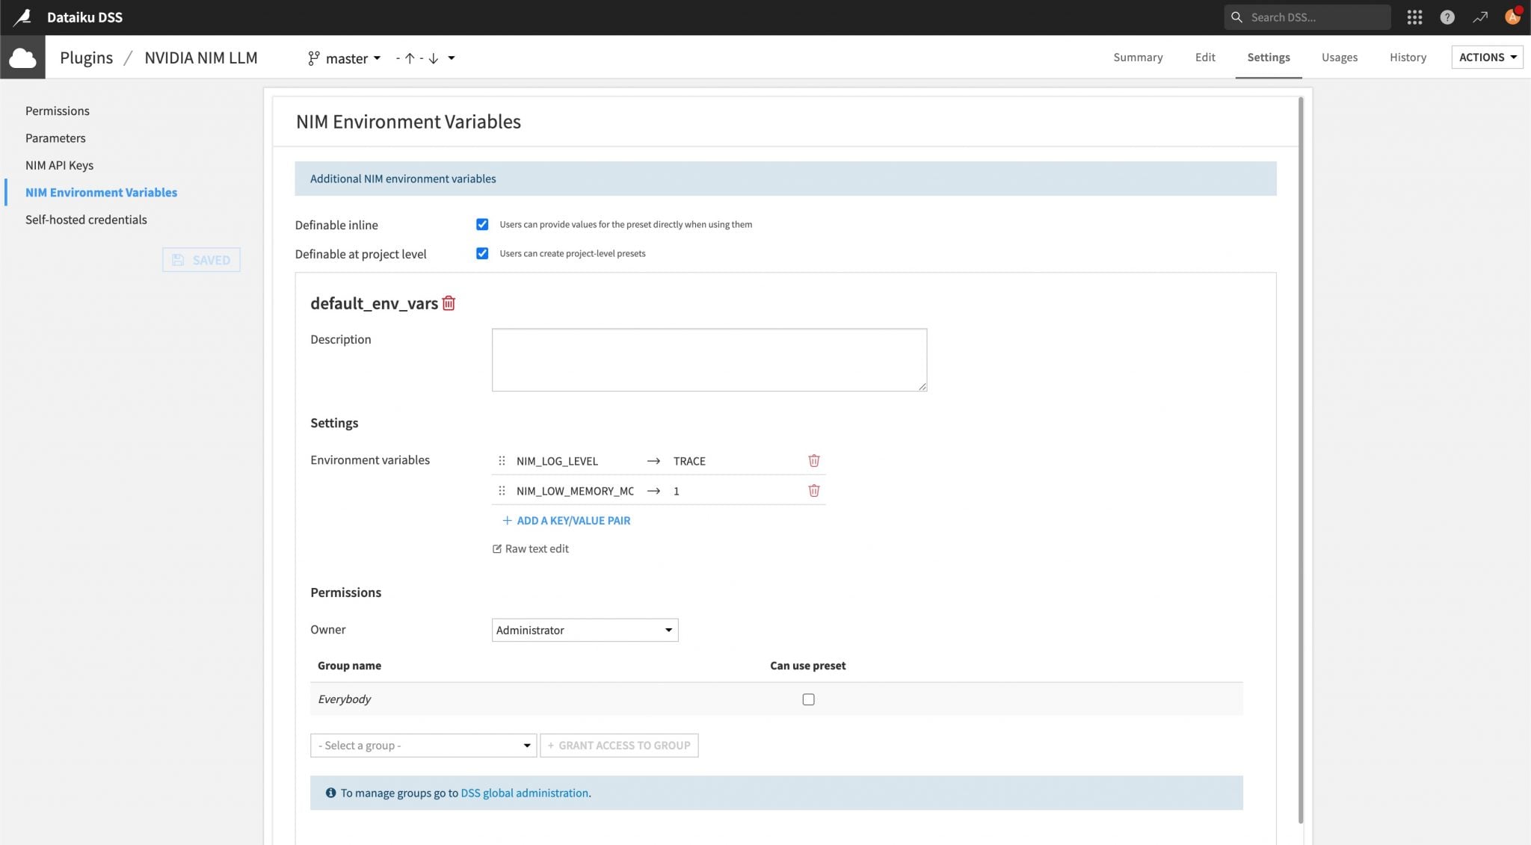Open the applications grid menu
1531x845 pixels.
coord(1414,17)
